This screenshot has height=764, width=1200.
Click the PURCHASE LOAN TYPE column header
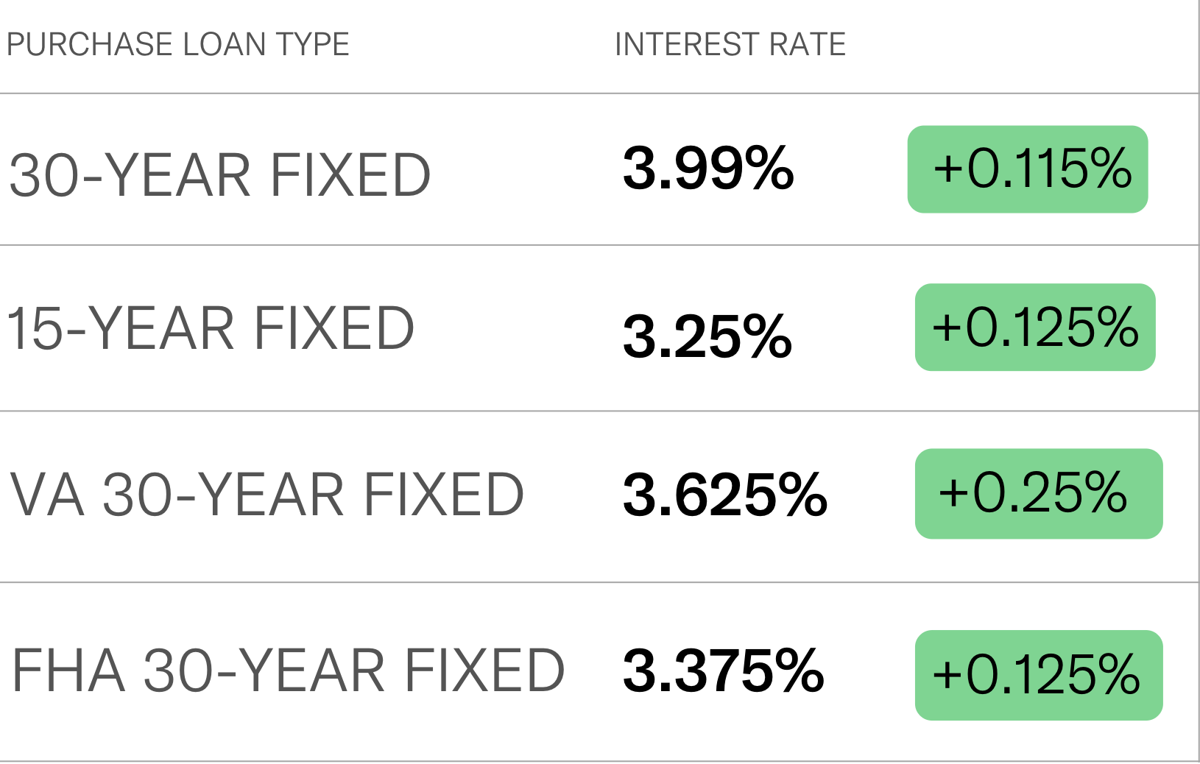177,45
